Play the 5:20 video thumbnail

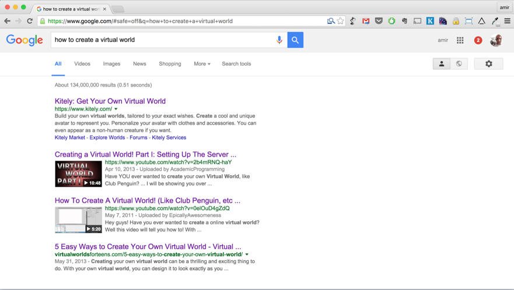click(x=78, y=220)
